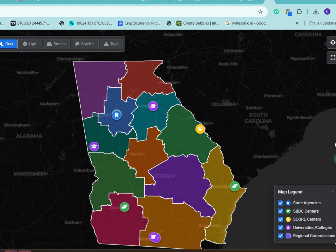Click the green SBDC marker at Savannah
336x252 pixels.
[235, 186]
